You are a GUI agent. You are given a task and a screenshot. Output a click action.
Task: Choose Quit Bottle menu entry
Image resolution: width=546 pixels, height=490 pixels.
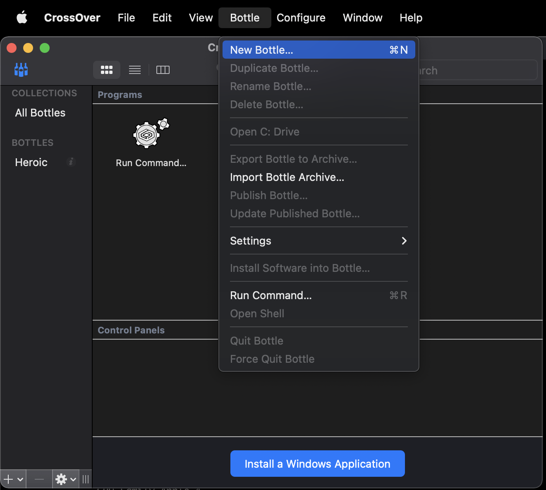(319, 341)
